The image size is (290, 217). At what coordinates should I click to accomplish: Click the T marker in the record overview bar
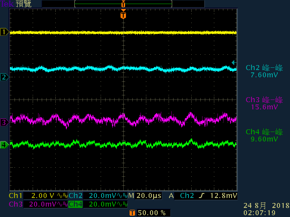(123, 4)
